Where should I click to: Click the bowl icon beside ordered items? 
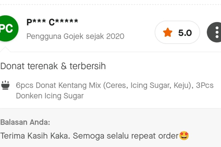point(5,85)
